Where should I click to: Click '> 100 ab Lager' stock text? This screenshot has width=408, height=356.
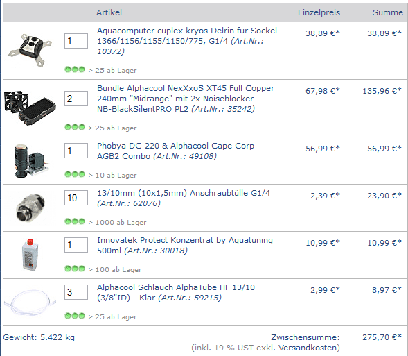[115, 270]
